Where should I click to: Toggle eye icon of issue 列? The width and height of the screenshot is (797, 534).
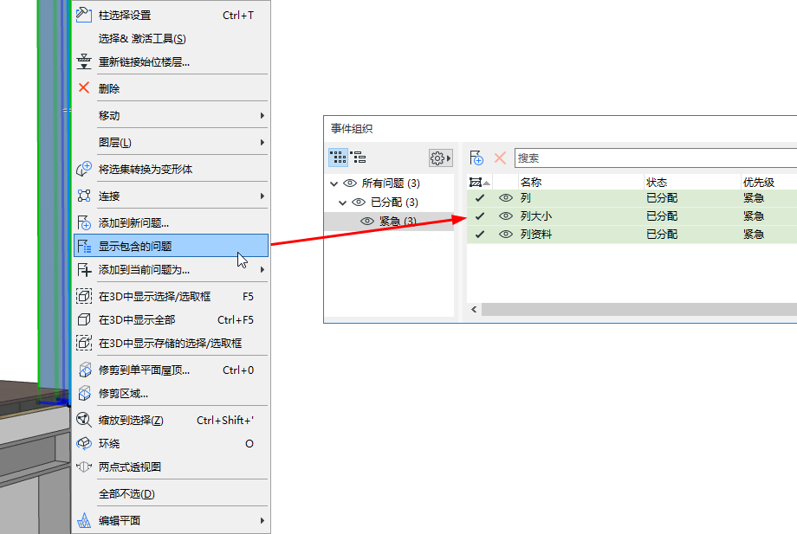(x=506, y=198)
